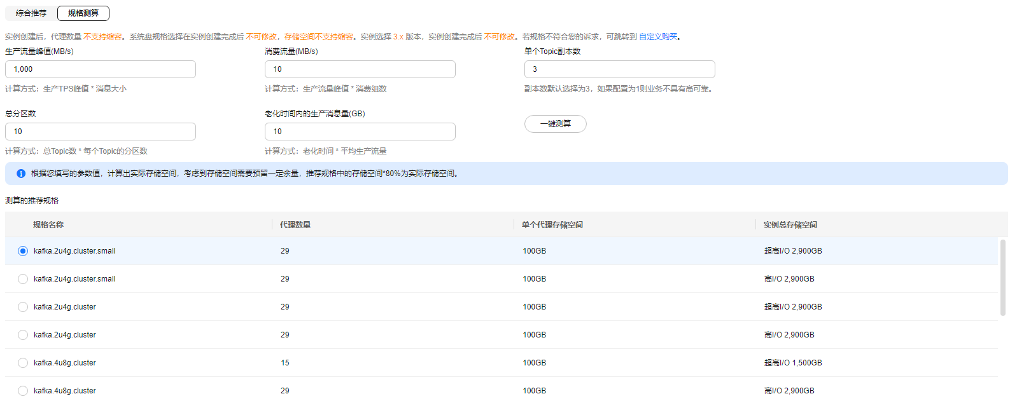Click the 测算的推荐规格 heading

tap(32, 201)
